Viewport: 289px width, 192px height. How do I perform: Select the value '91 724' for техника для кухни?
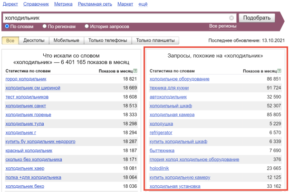click(x=274, y=88)
